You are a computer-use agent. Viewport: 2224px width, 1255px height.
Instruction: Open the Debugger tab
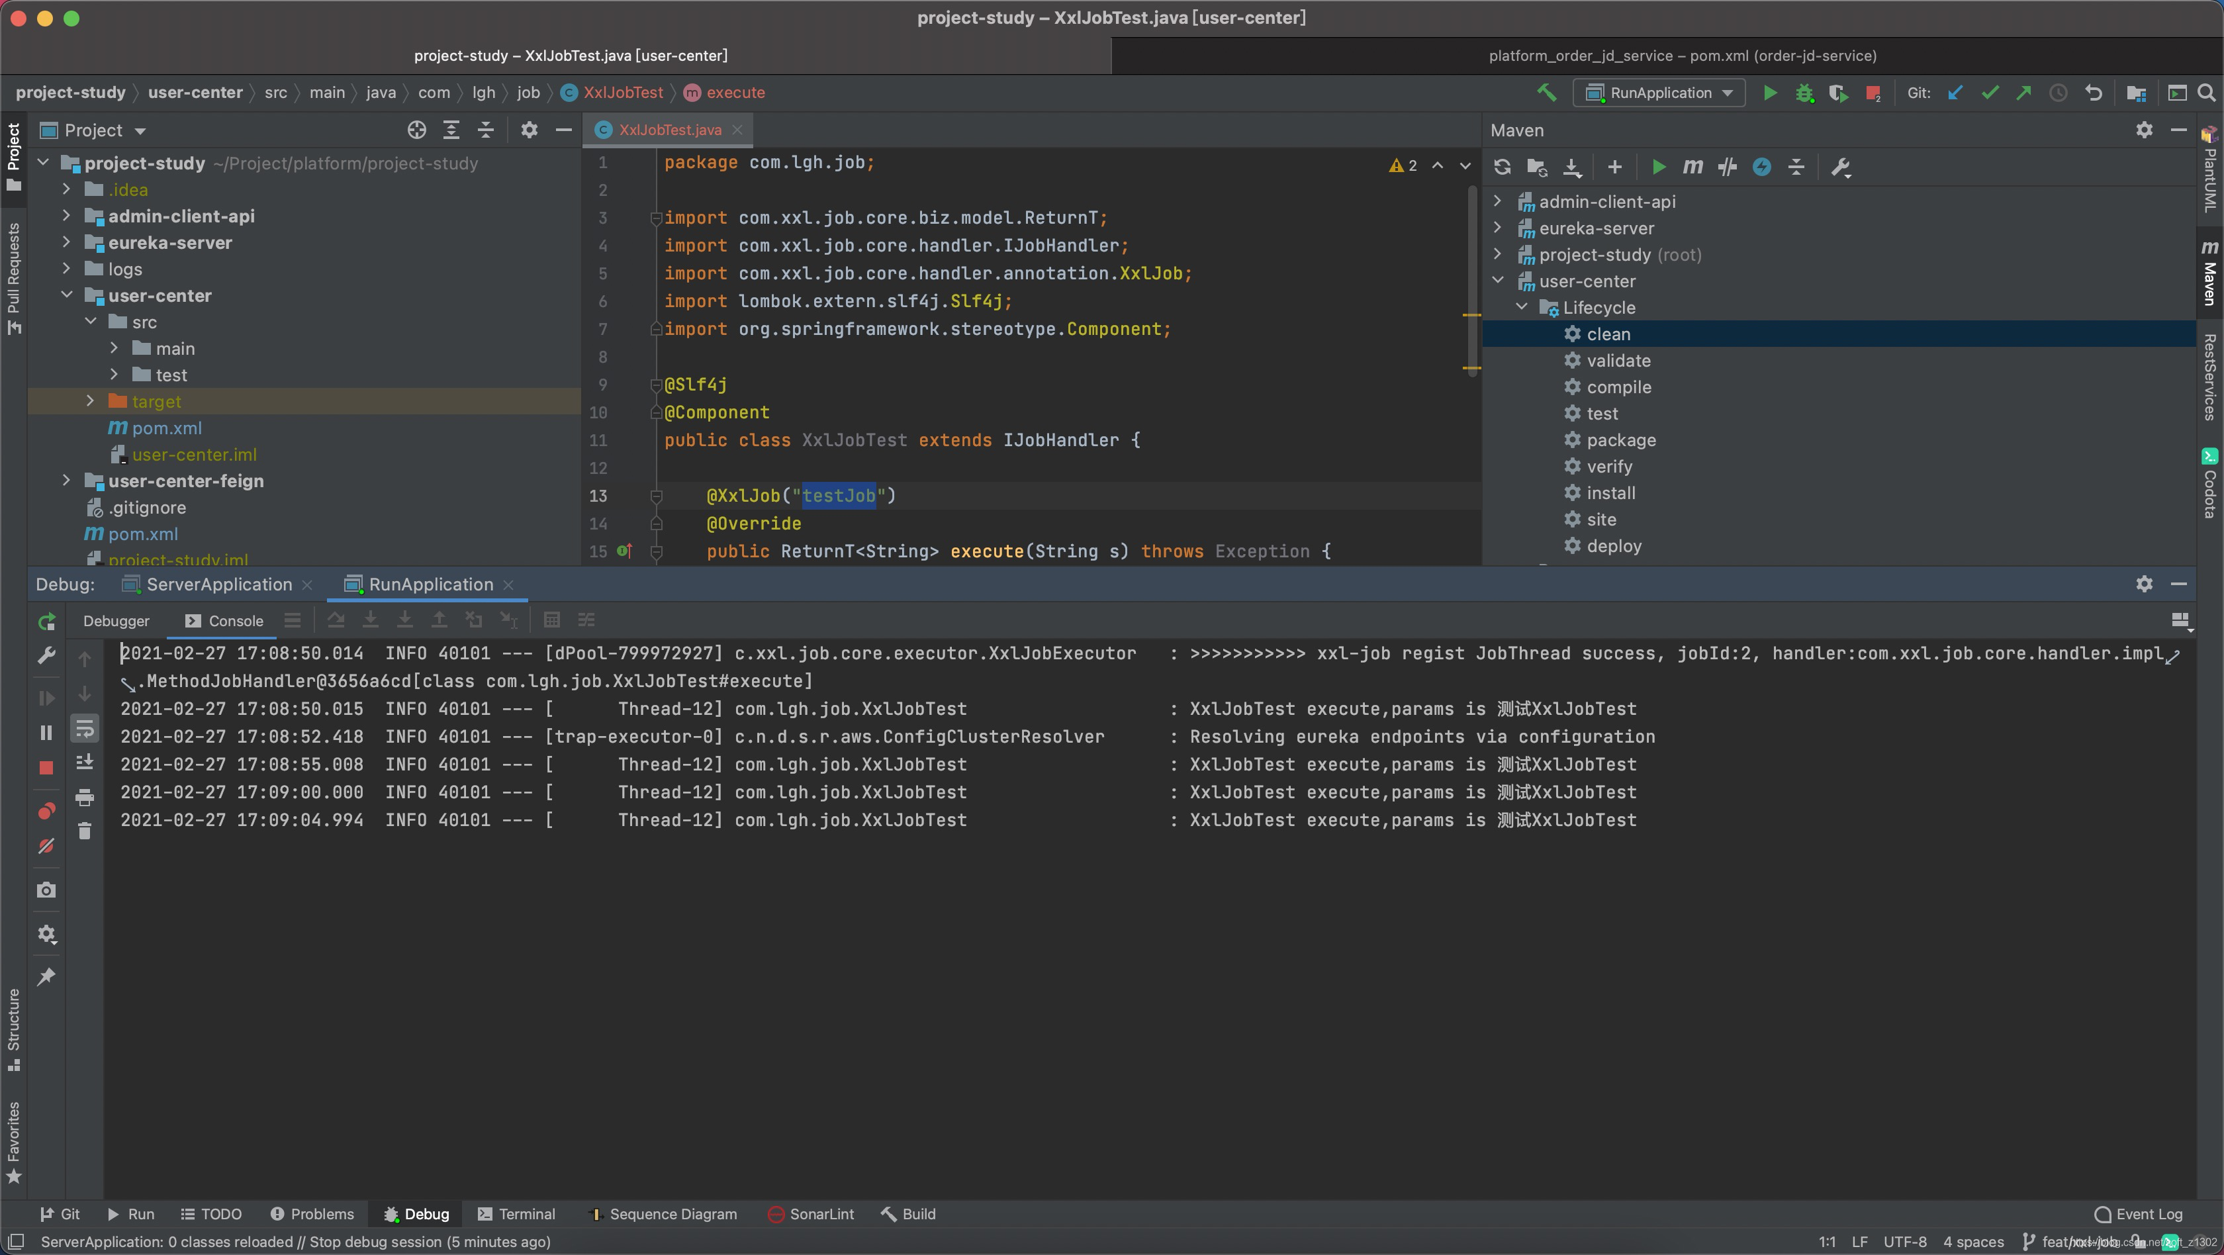116,621
